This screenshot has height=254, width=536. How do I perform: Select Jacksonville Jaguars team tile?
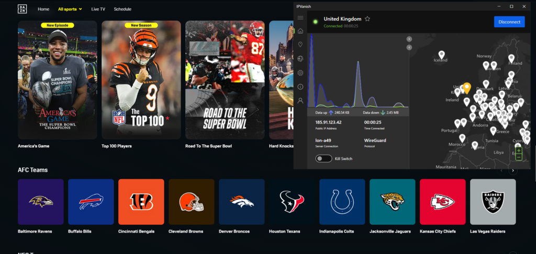pyautogui.click(x=393, y=202)
